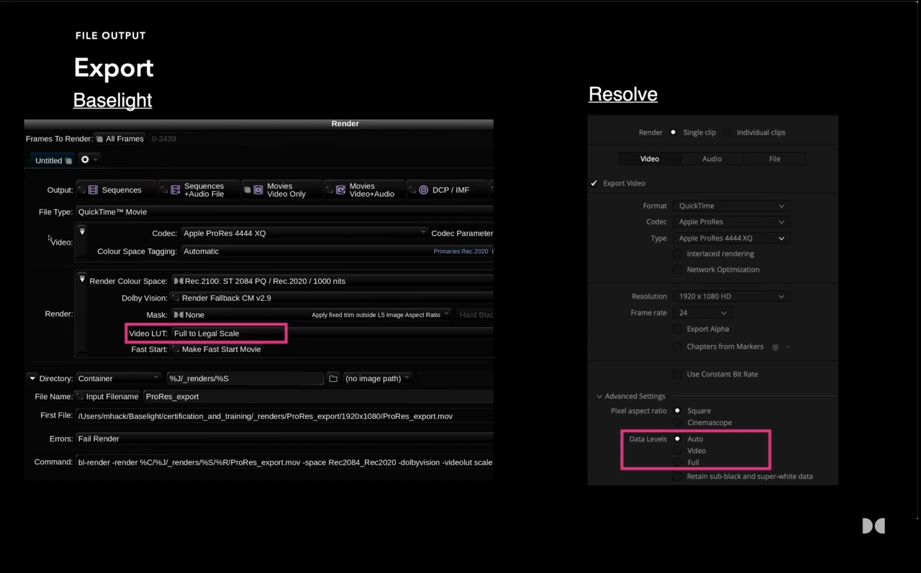The image size is (921, 573).
Task: Select Individual clips render mode in Resolve
Action: [x=727, y=132]
